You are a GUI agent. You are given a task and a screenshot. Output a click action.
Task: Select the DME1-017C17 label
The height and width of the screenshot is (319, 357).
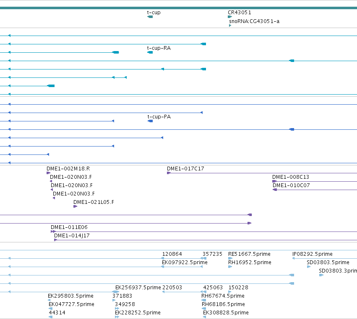click(x=185, y=169)
